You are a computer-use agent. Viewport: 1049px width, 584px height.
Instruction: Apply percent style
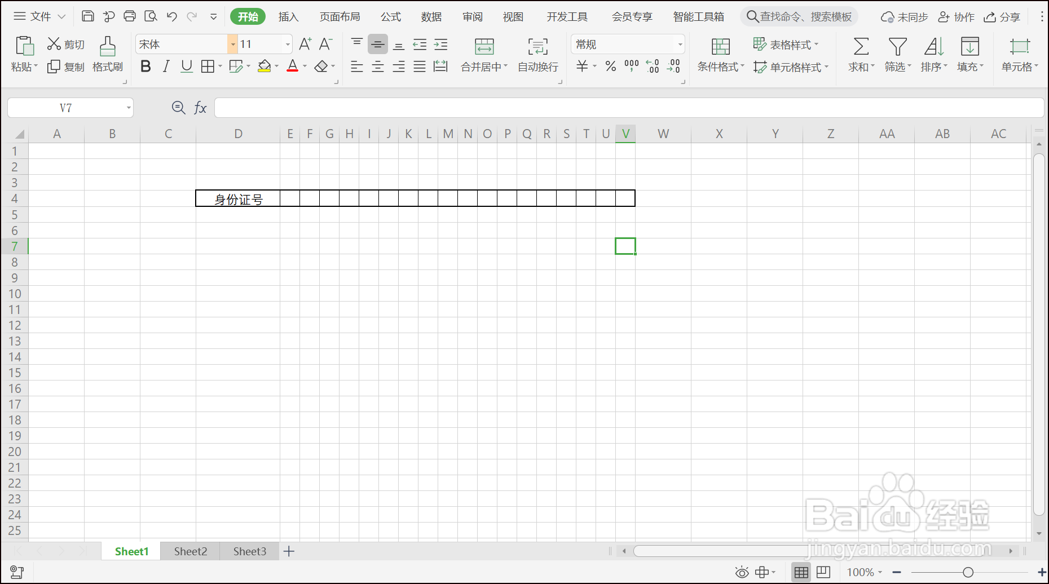tap(611, 67)
